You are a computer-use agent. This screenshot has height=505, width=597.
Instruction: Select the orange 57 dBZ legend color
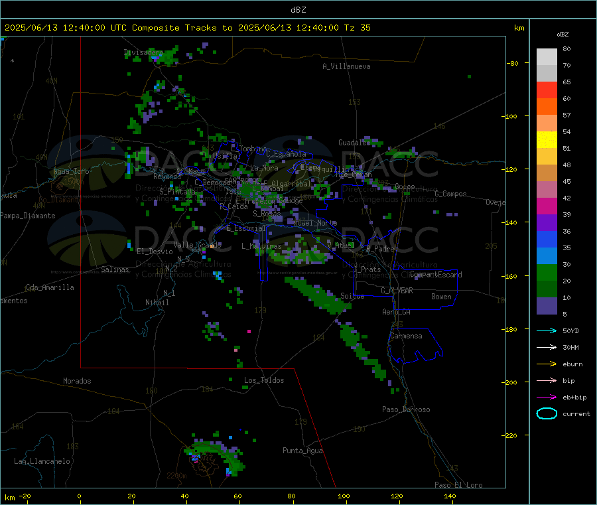coord(547,107)
